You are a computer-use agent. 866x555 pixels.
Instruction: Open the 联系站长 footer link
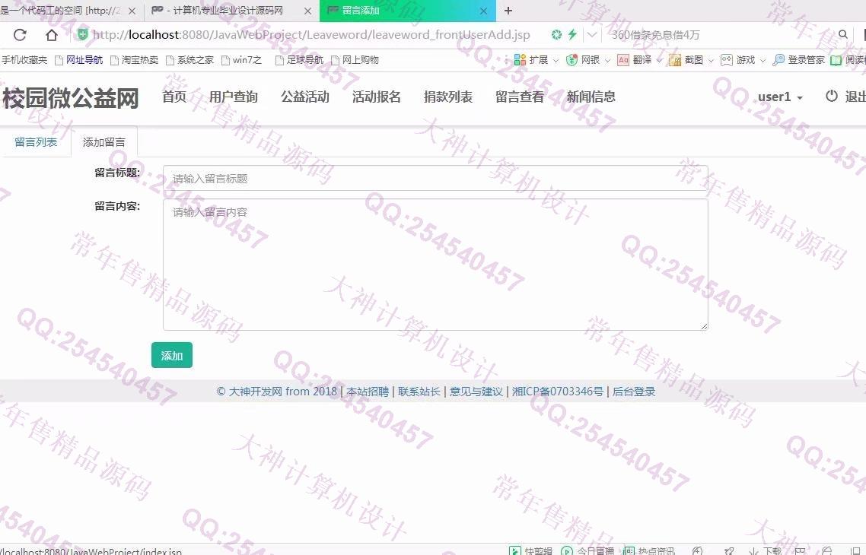[419, 391]
